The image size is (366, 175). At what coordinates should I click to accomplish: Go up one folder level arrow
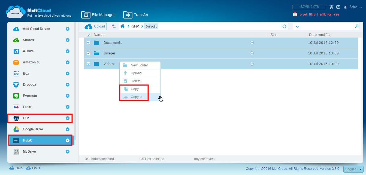[114, 26]
